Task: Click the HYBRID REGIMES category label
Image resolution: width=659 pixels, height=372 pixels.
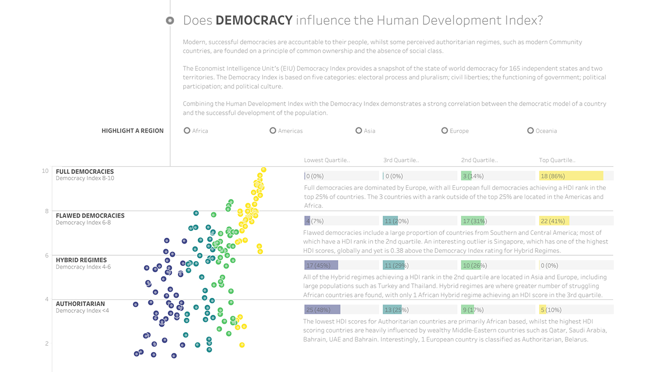Action: [x=81, y=260]
